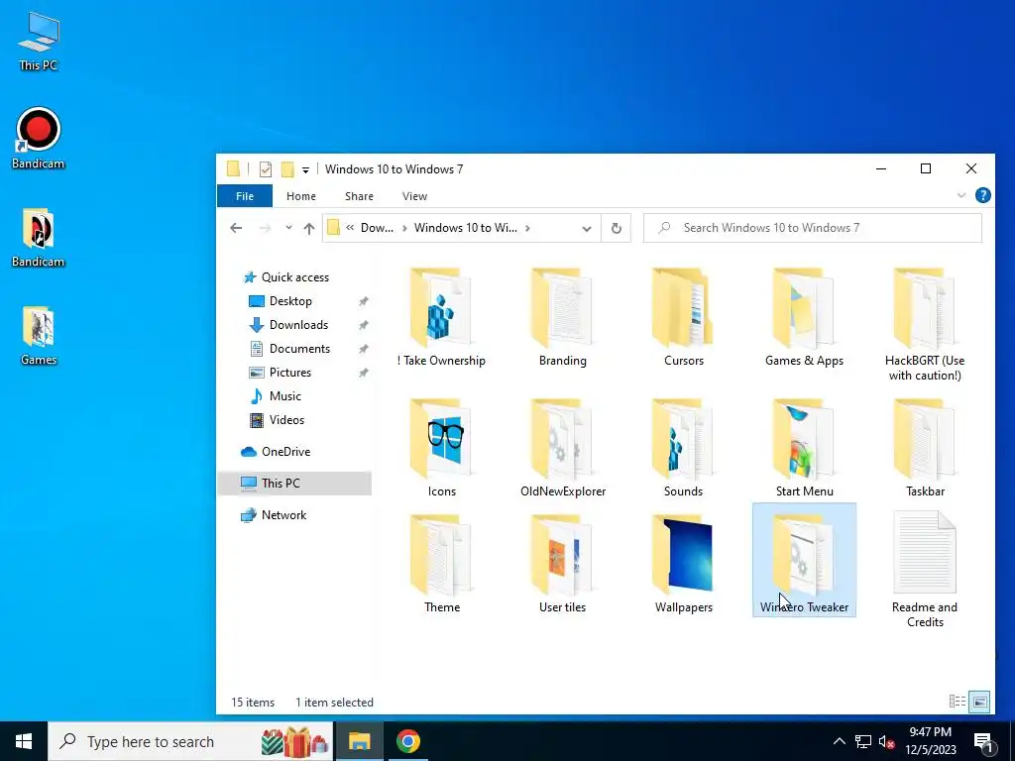Select Quick access in navigation pane
This screenshot has width=1015, height=761.
295,277
